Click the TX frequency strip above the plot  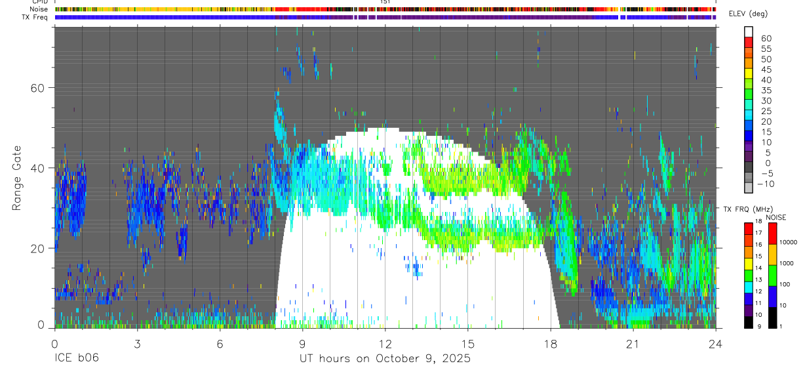point(385,17)
